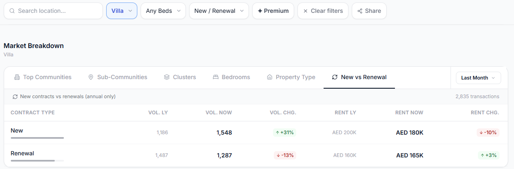Click the Premium sparkle icon

coord(260,11)
